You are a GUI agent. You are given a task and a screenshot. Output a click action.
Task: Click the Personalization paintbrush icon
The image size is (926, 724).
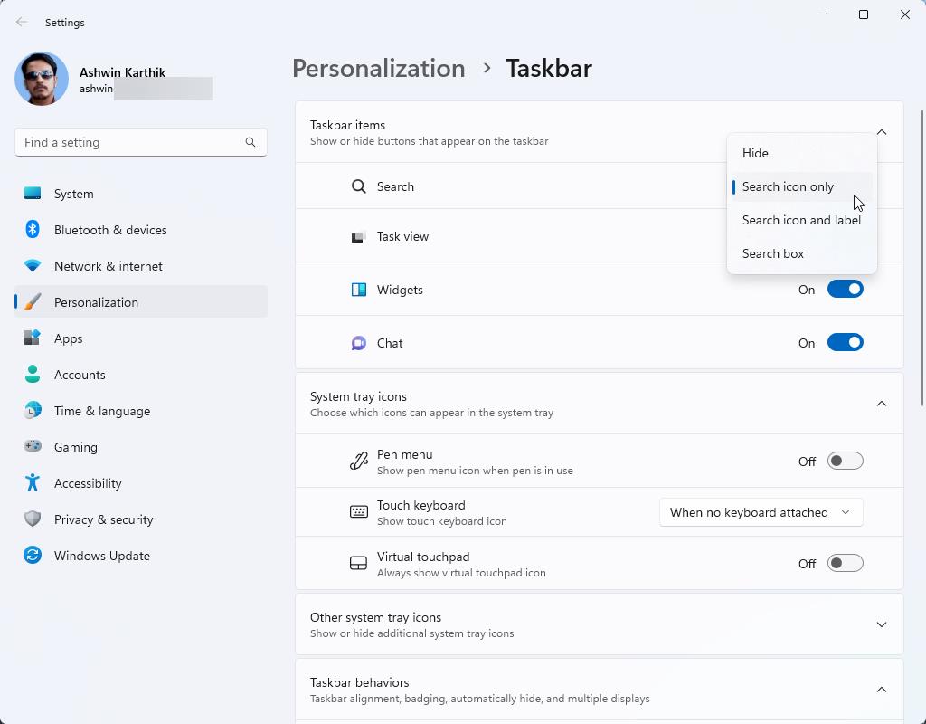tap(33, 302)
